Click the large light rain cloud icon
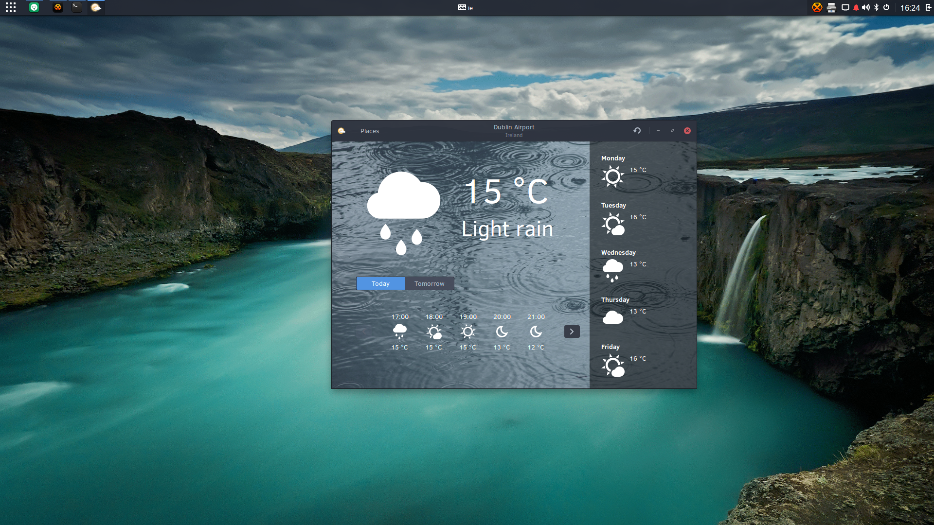The height and width of the screenshot is (525, 934). click(x=404, y=213)
